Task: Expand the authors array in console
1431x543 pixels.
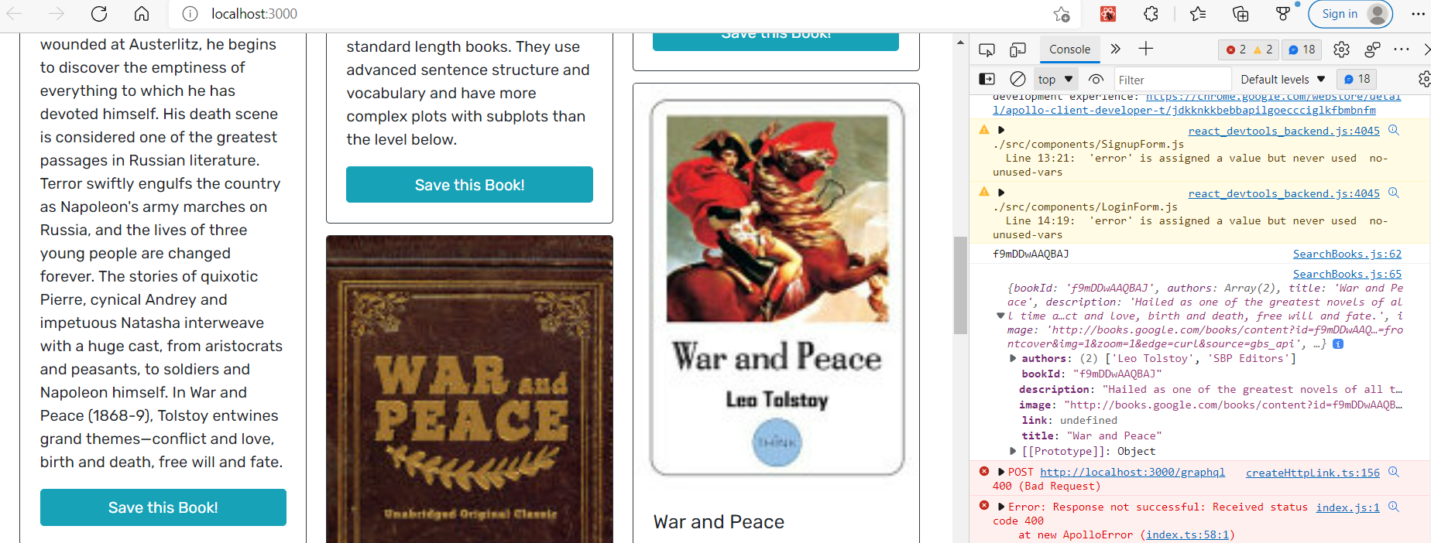Action: (x=1013, y=358)
